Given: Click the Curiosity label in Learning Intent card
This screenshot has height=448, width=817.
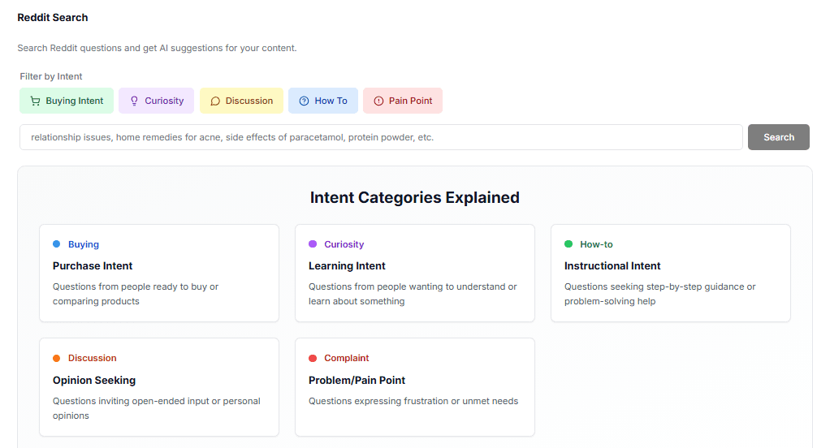Looking at the screenshot, I should 344,244.
